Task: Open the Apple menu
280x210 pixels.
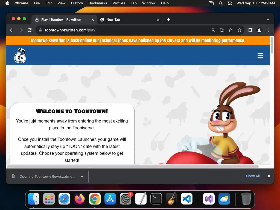Action: (x=7, y=3)
